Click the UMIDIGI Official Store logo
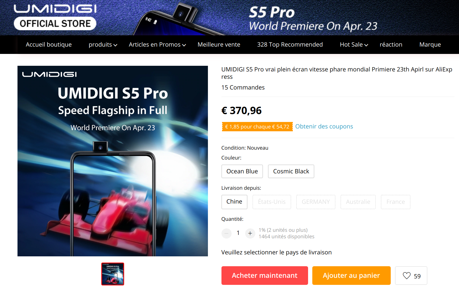 tap(55, 17)
